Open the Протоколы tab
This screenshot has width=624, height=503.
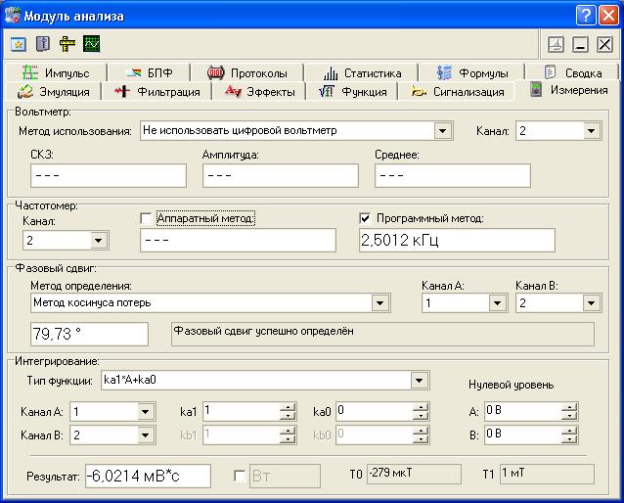(x=246, y=72)
